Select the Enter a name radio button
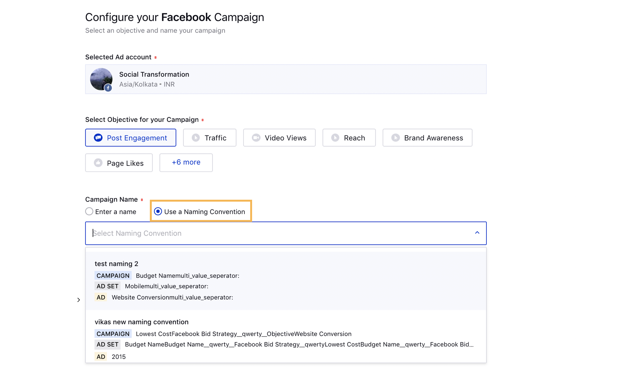Viewport: 628px width, 376px height. 89,211
